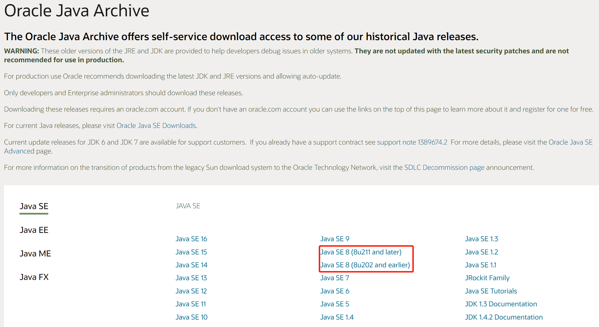
Task: Follow the Oracle Java SE Downloads link
Action: pyautogui.click(x=156, y=126)
